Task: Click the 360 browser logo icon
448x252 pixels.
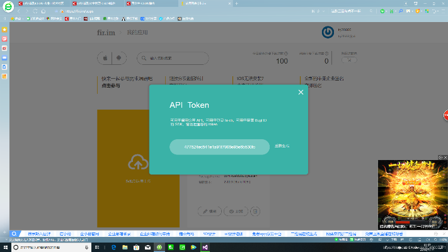Action: pyautogui.click(x=9, y=8)
